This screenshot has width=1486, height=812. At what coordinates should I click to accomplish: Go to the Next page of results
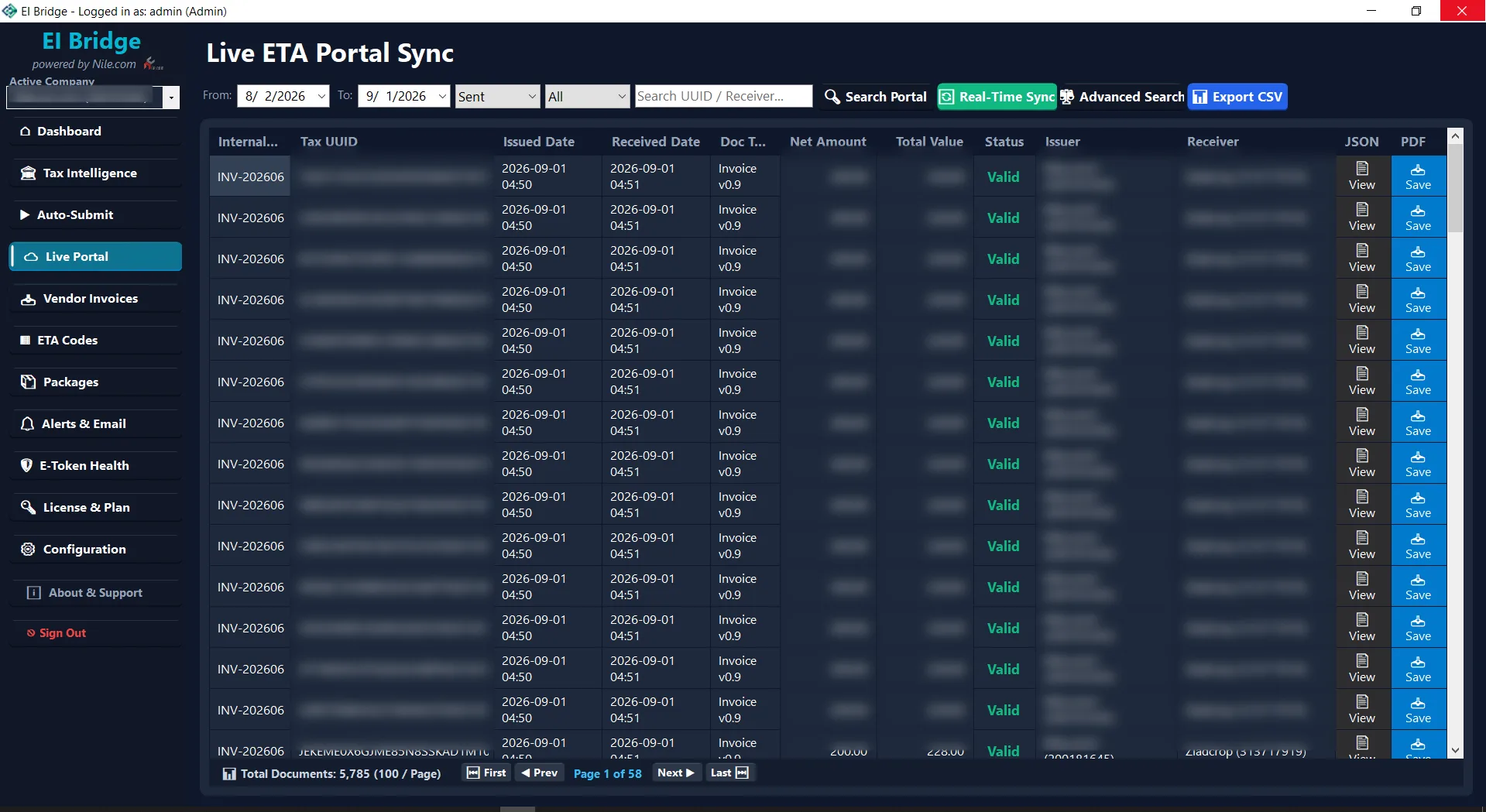click(675, 773)
